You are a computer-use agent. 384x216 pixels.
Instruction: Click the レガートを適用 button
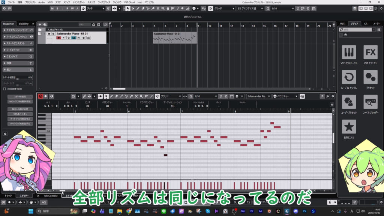point(18,97)
